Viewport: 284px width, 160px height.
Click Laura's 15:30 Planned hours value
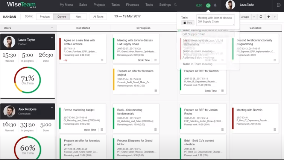click(x=9, y=55)
